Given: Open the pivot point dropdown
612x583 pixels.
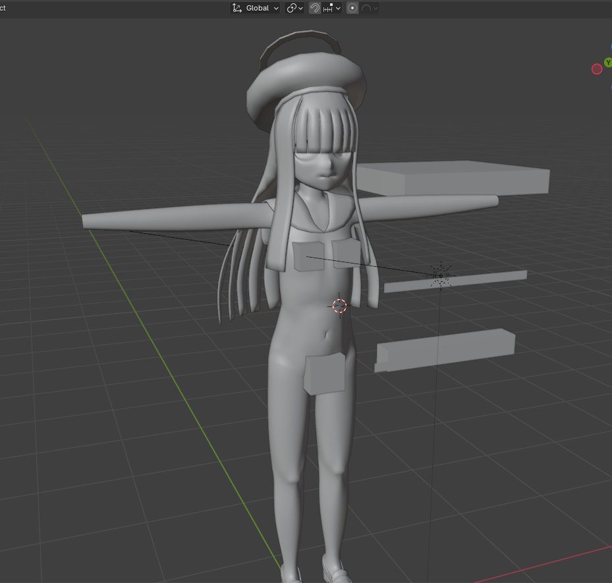Looking at the screenshot, I should pos(294,8).
